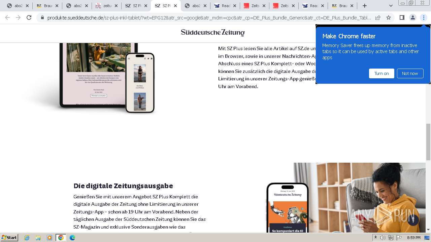Open the Action Center flag icon
This screenshot has height=242, width=431.
click(399, 238)
